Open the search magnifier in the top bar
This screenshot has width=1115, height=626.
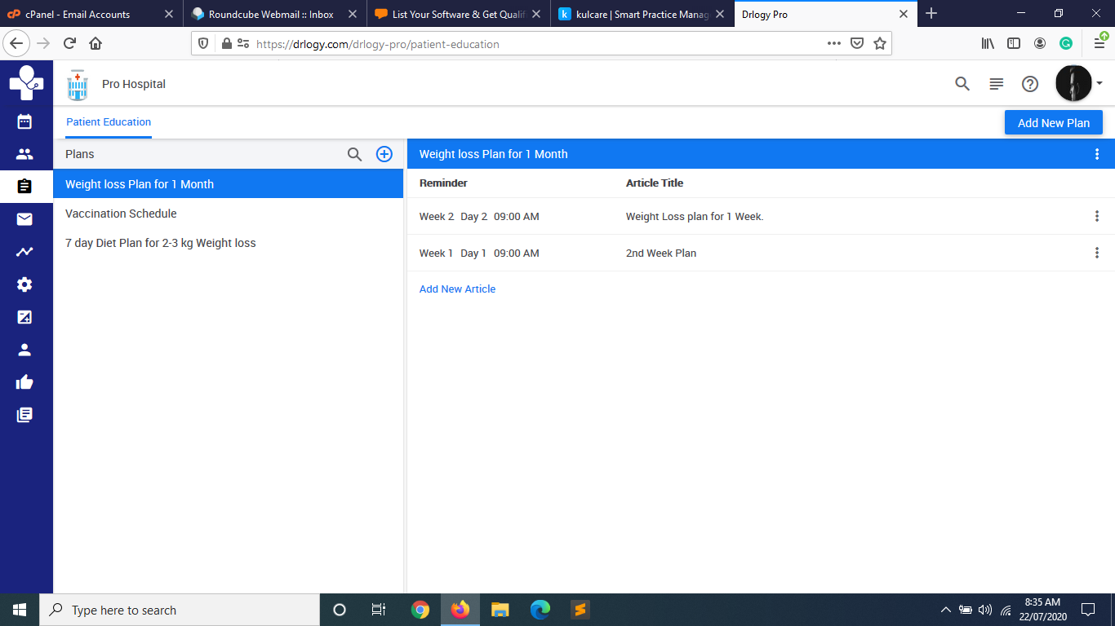[962, 83]
